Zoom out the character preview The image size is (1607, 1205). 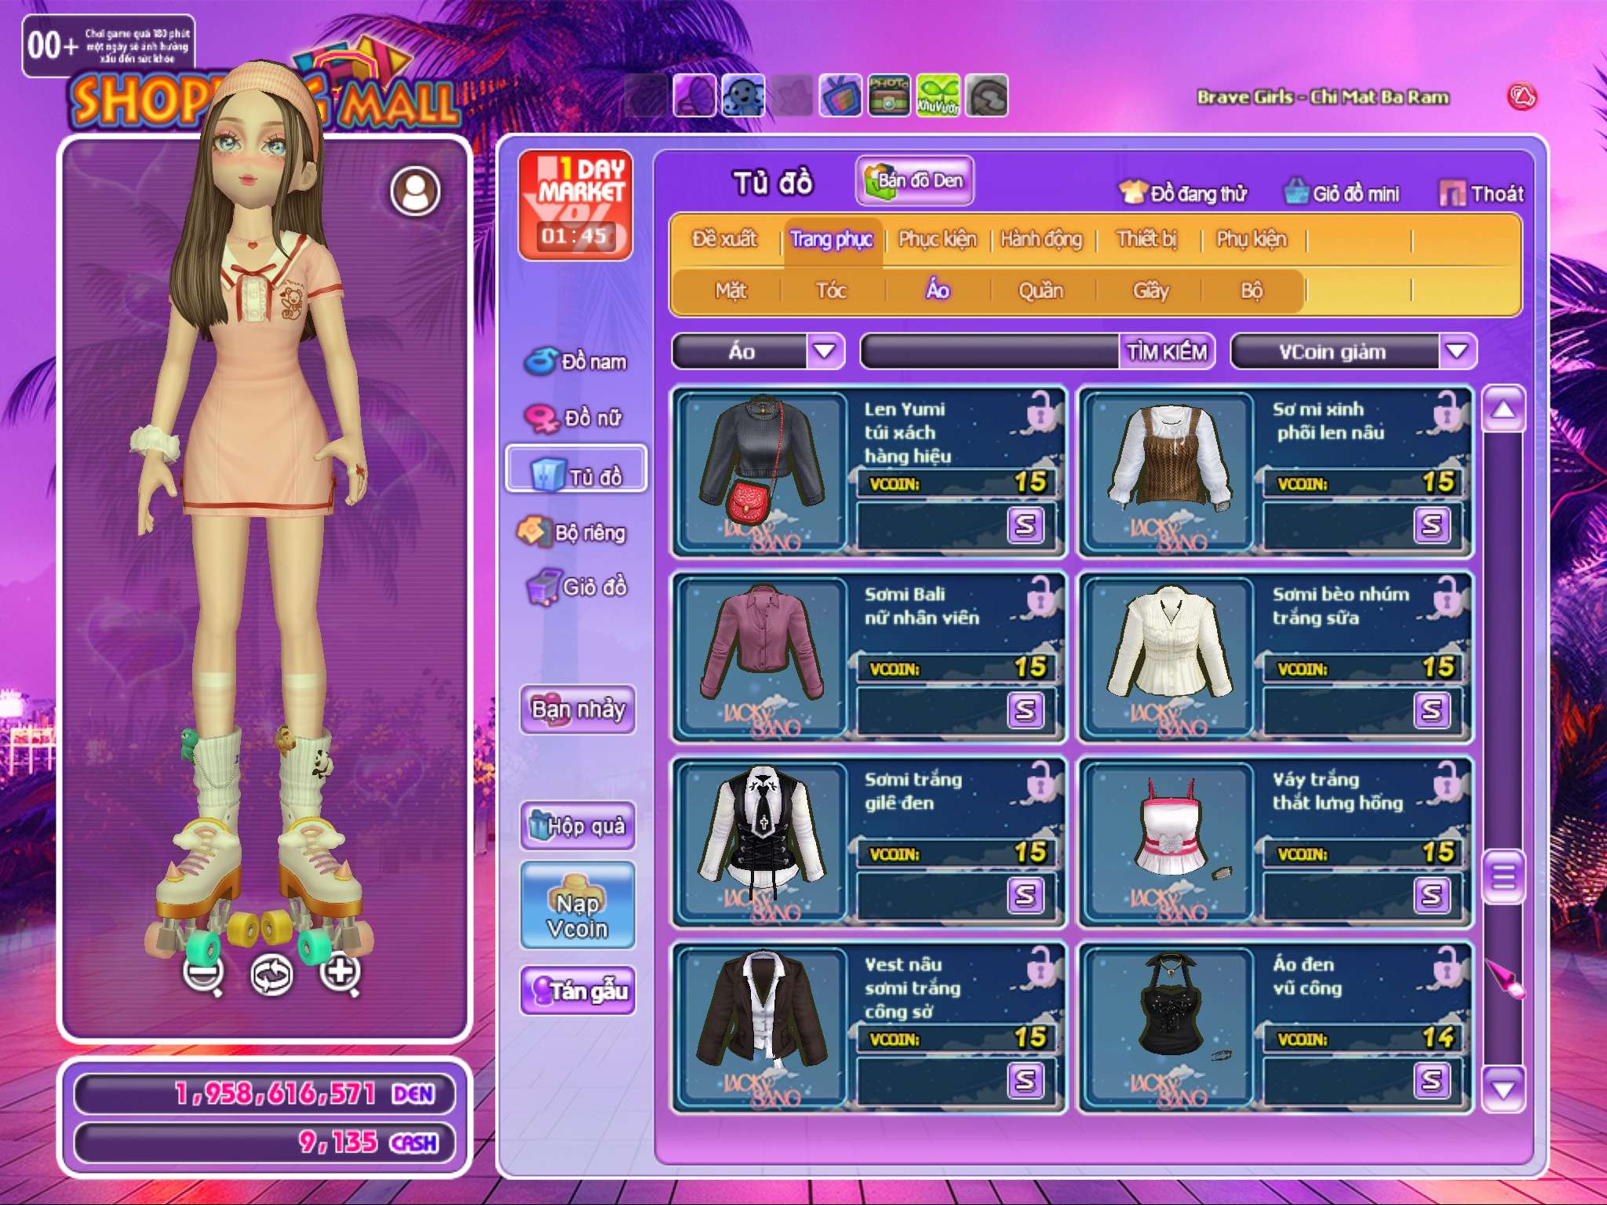pyautogui.click(x=203, y=975)
